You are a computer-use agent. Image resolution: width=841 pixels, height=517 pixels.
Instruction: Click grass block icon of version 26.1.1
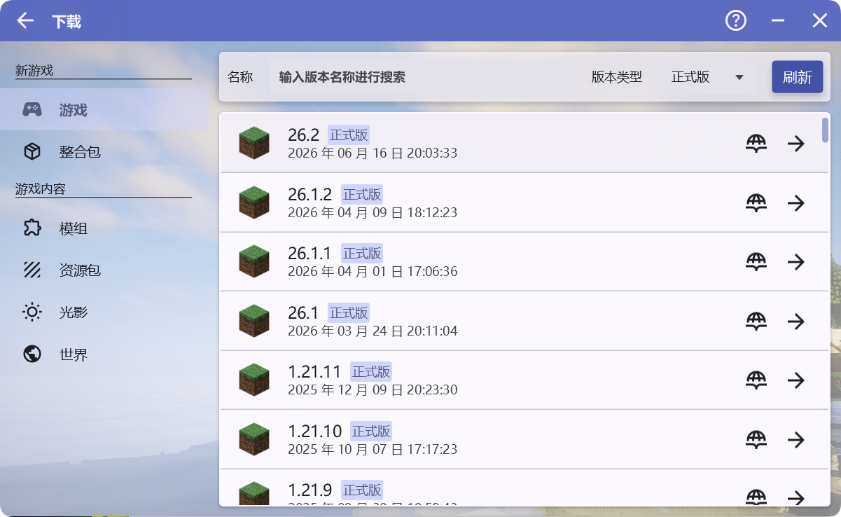253,261
